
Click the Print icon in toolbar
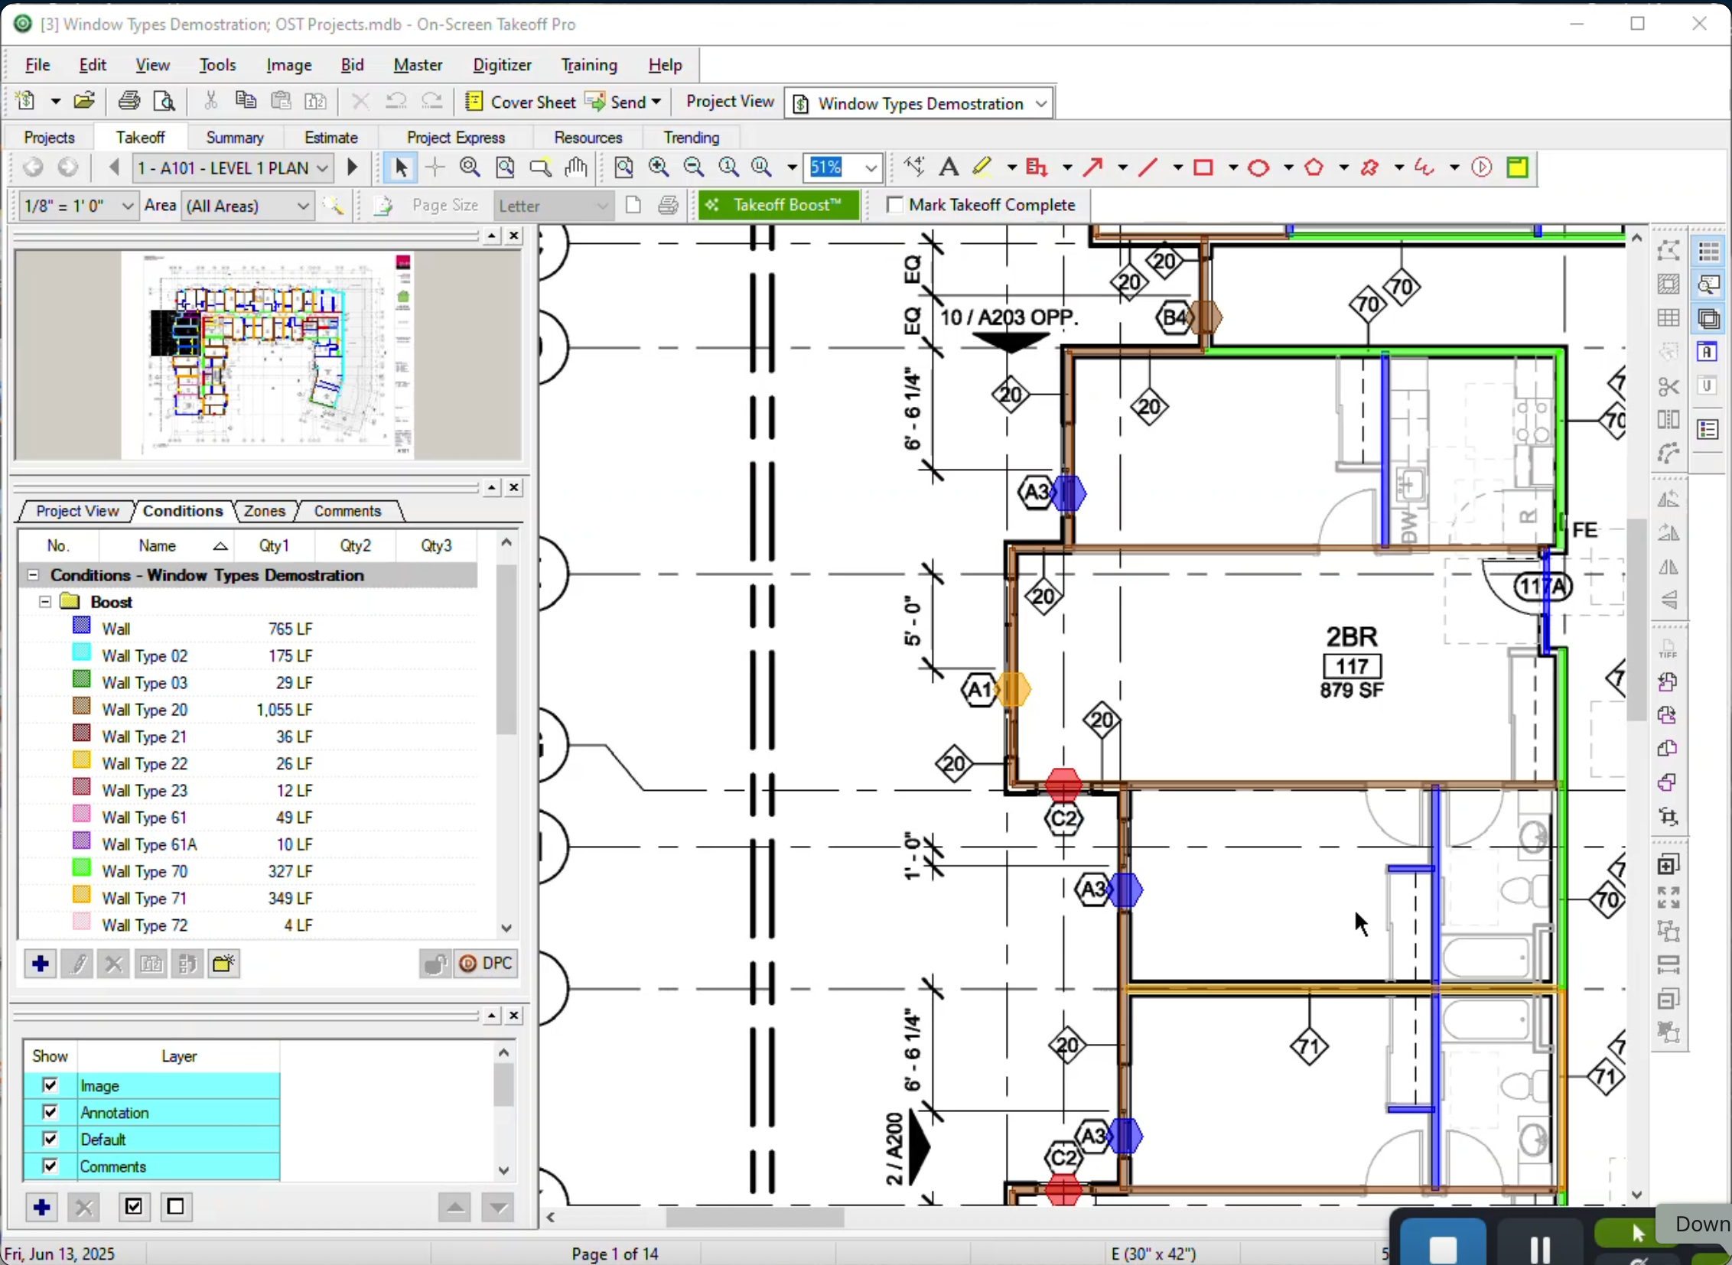pyautogui.click(x=129, y=101)
